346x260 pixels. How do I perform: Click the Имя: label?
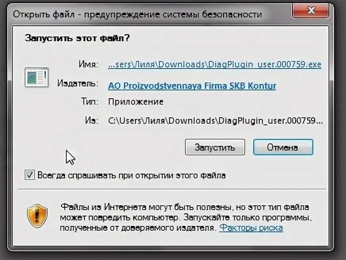pos(88,64)
